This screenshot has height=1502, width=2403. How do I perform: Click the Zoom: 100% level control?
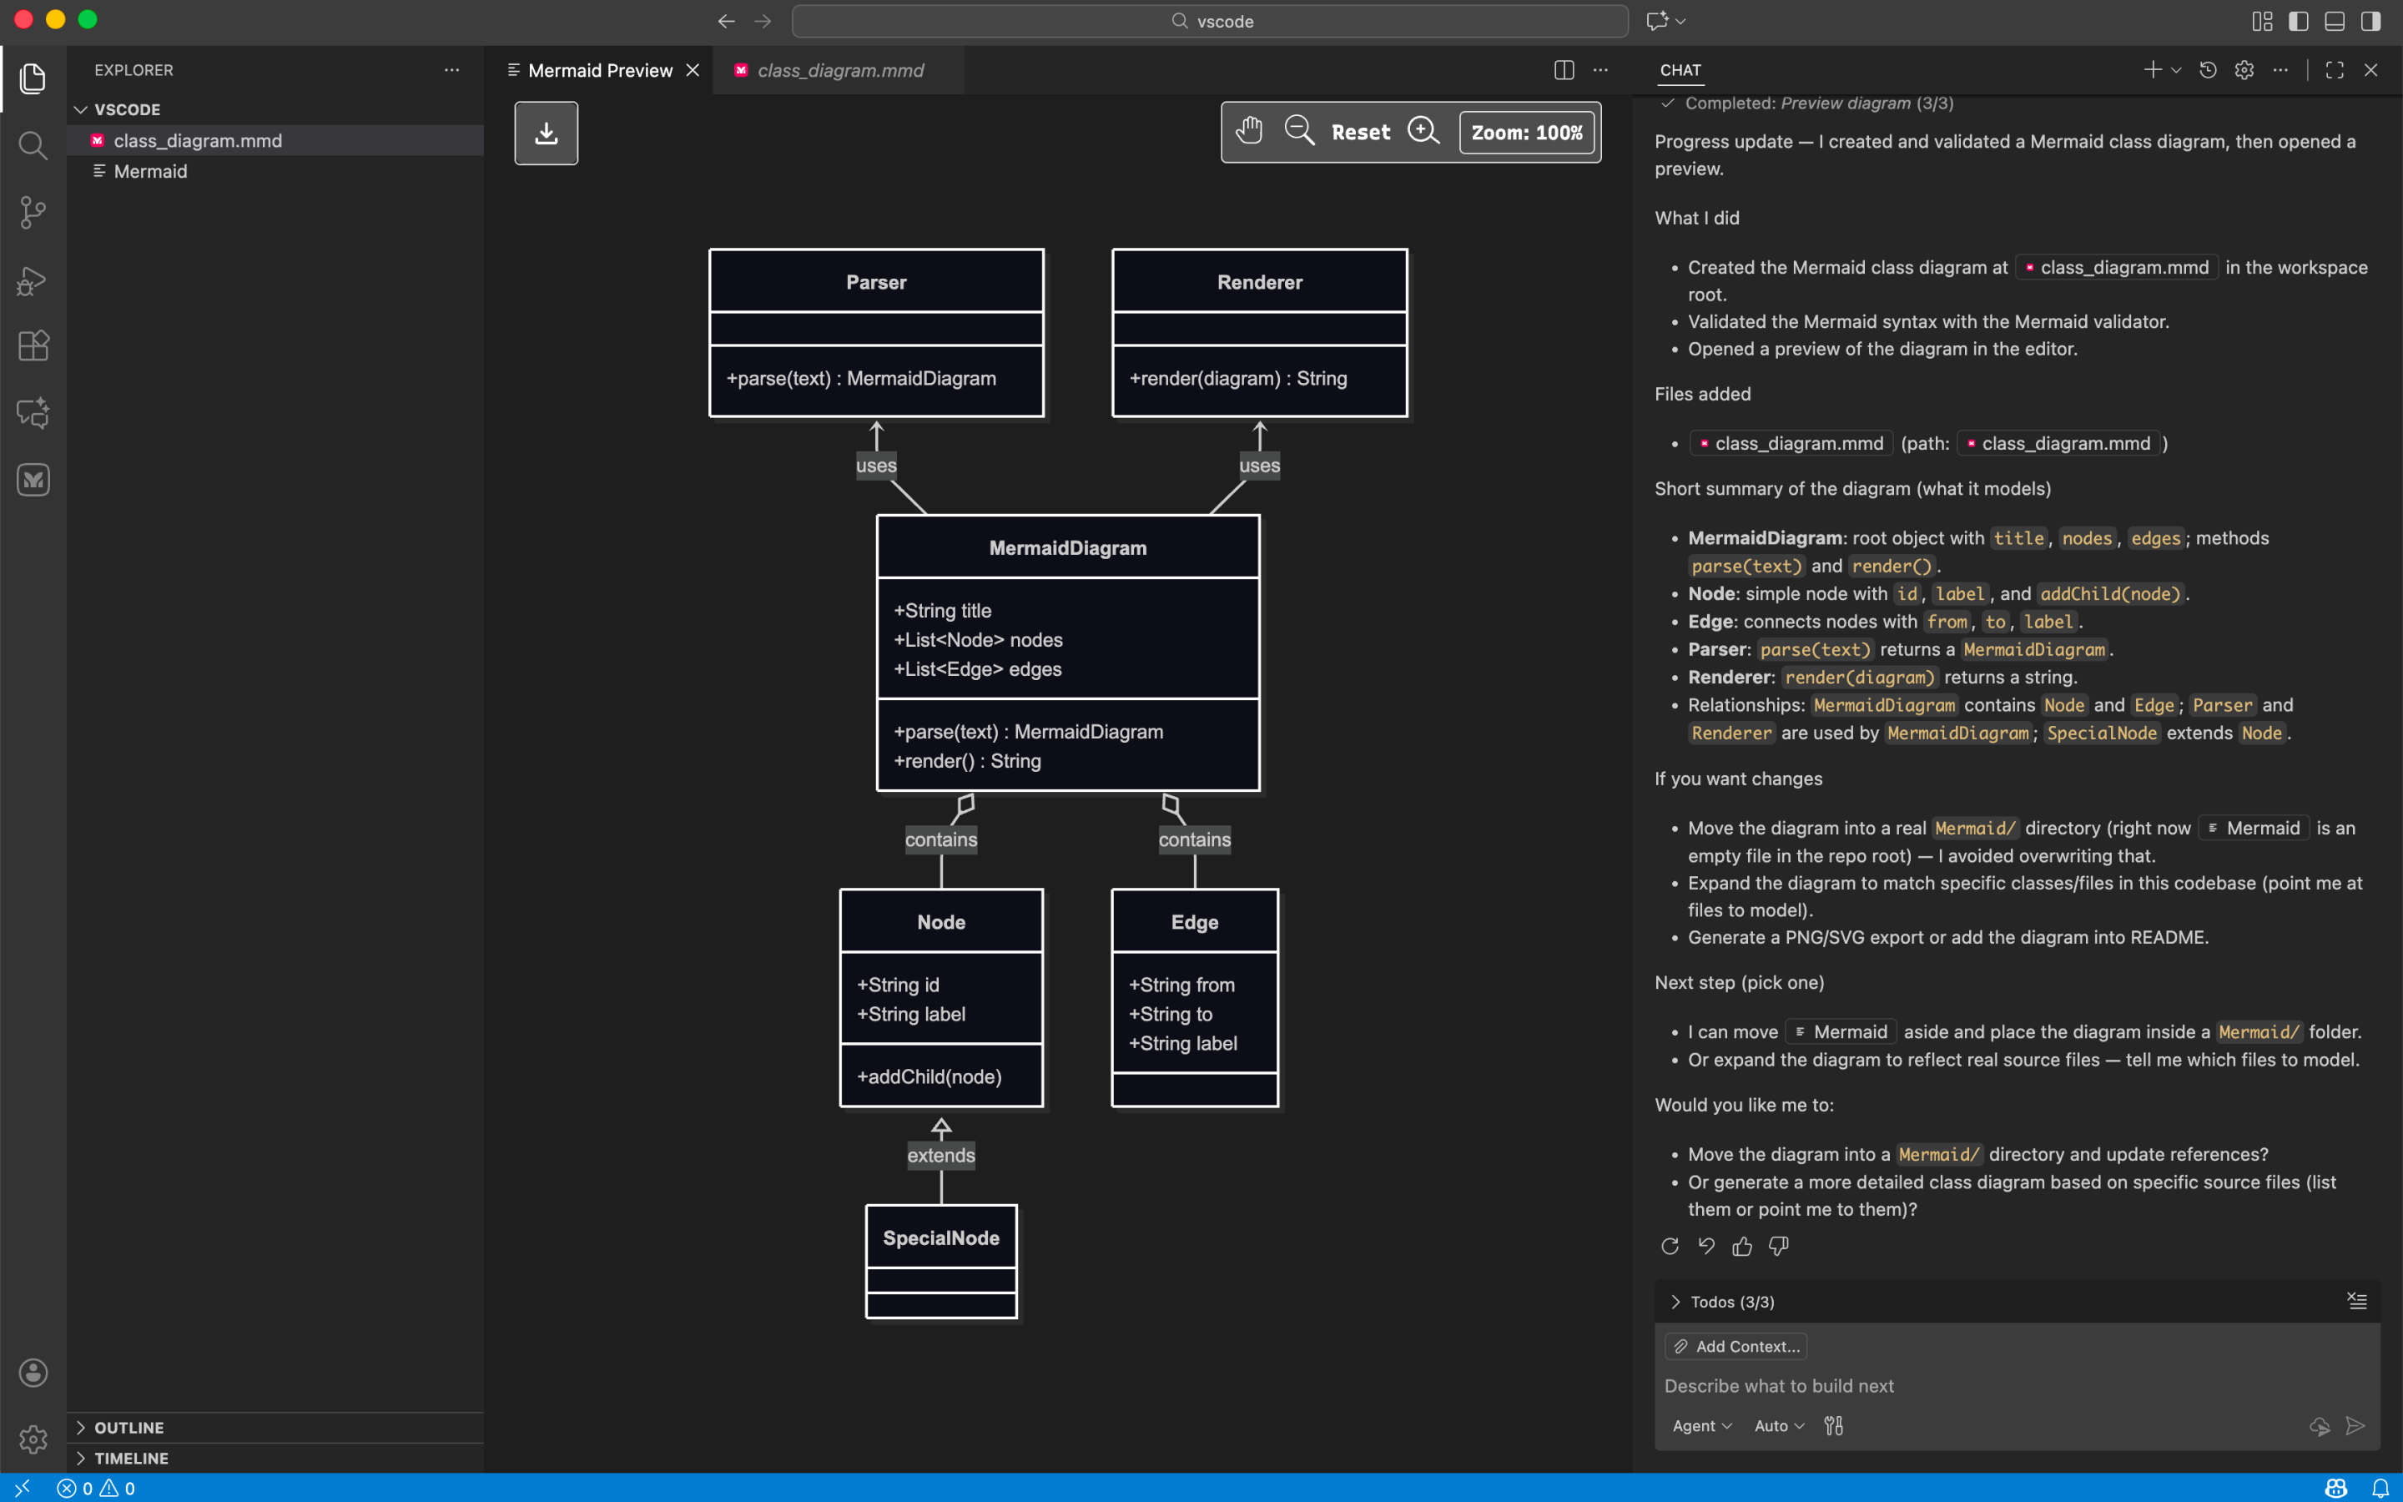pos(1526,132)
